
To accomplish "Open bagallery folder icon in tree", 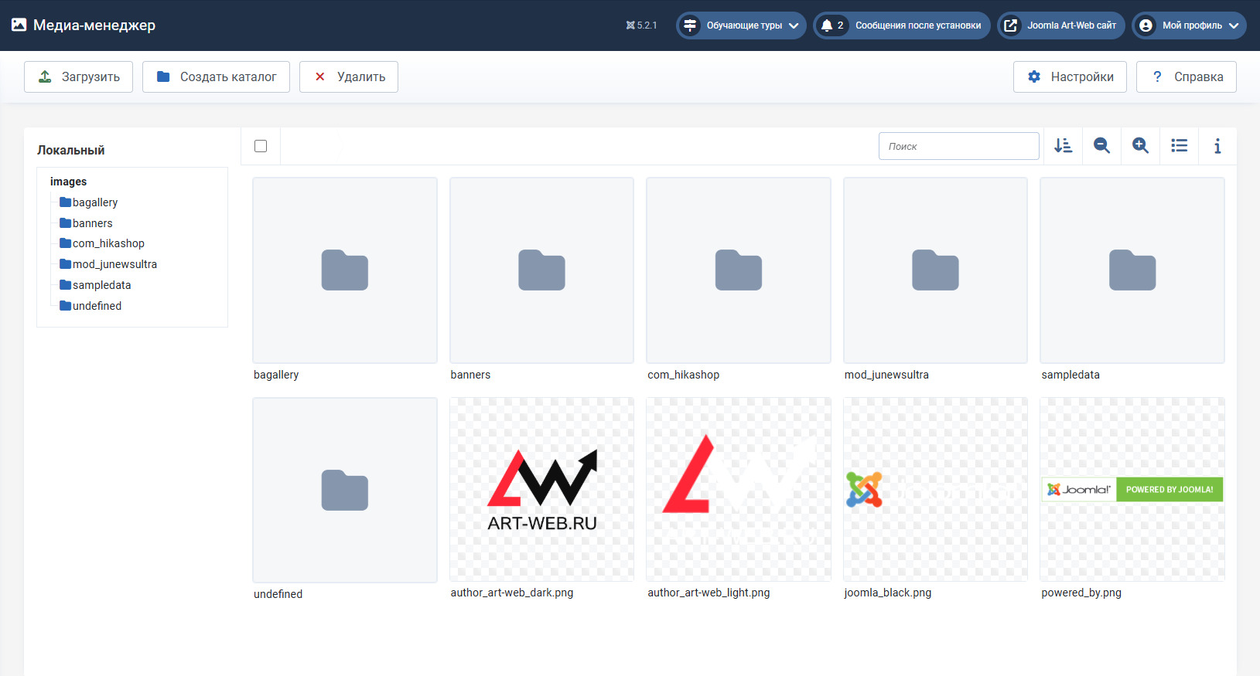I will pos(66,202).
